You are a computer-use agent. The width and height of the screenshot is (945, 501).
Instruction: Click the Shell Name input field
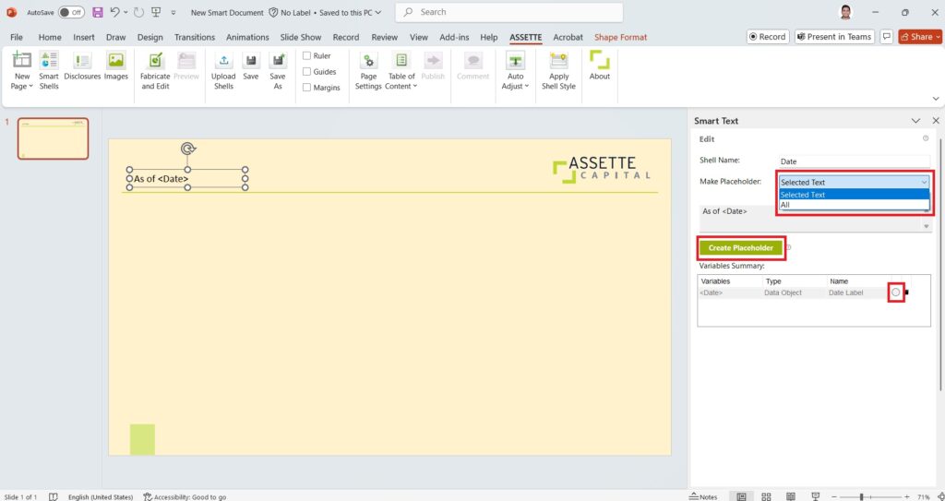(x=854, y=161)
